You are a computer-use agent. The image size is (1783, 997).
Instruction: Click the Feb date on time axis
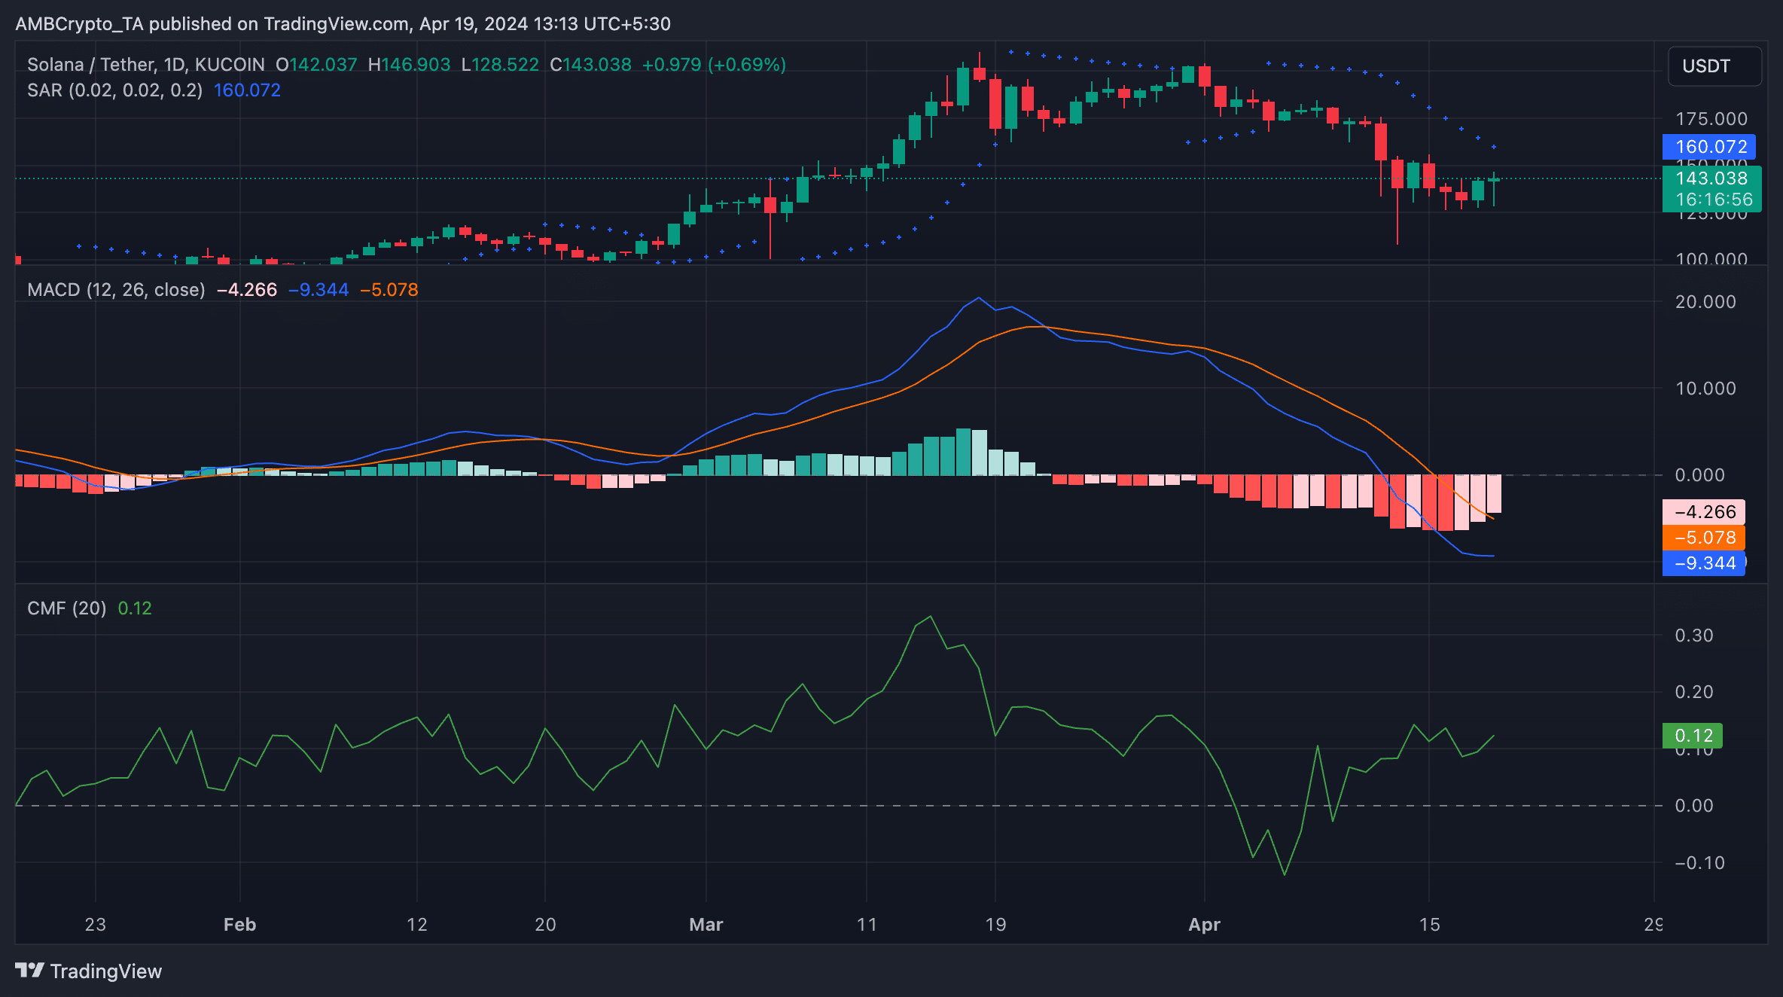pyautogui.click(x=240, y=925)
